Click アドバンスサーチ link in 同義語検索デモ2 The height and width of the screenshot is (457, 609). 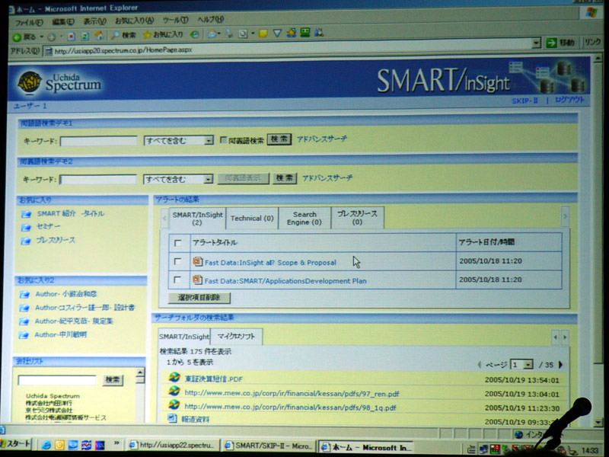point(327,178)
